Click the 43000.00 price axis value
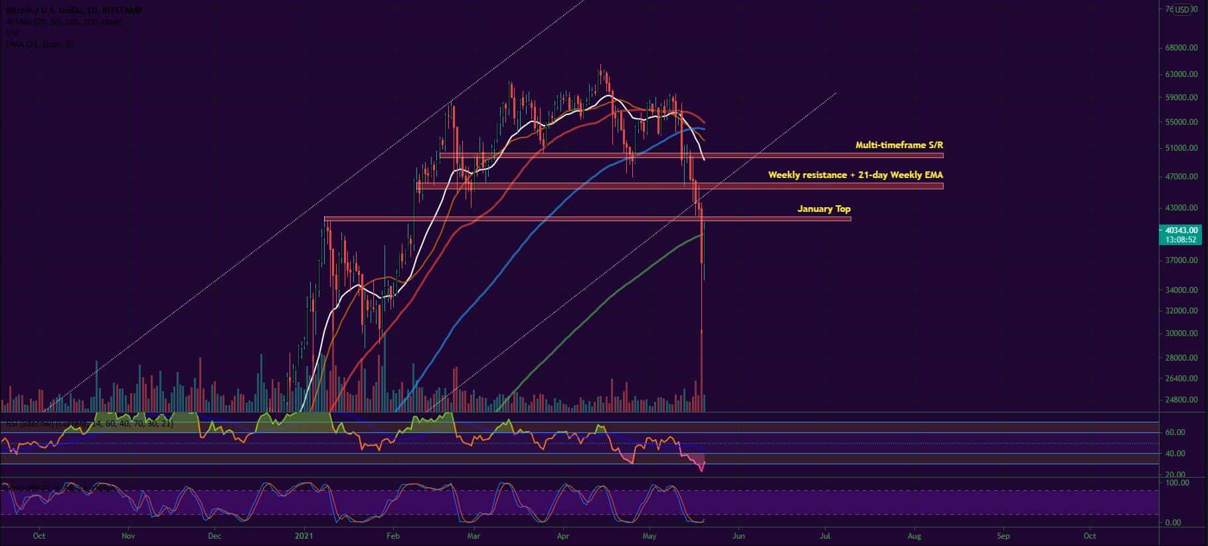The width and height of the screenshot is (1208, 546). (x=1181, y=208)
